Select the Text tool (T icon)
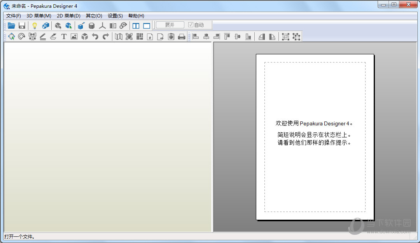420x243 pixels. [x=64, y=36]
